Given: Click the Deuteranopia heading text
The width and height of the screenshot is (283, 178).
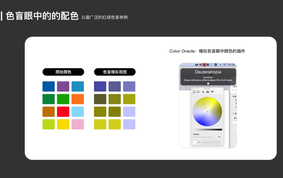Looking at the screenshot, I should coord(208,72).
